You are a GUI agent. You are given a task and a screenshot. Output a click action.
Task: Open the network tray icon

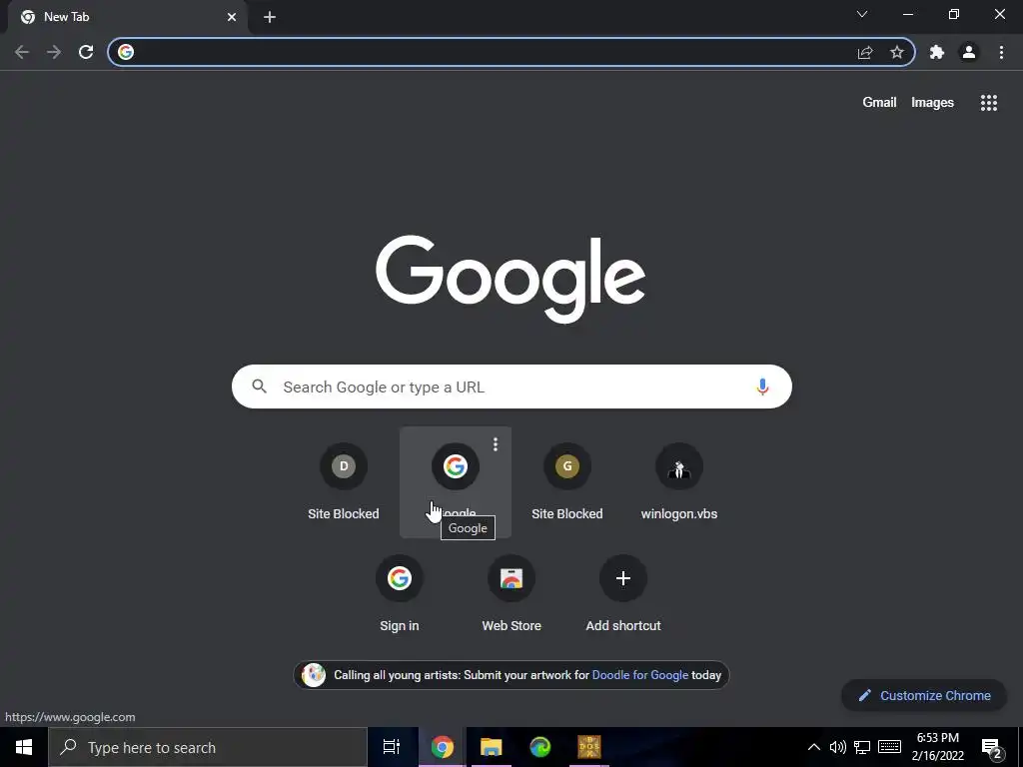(862, 747)
